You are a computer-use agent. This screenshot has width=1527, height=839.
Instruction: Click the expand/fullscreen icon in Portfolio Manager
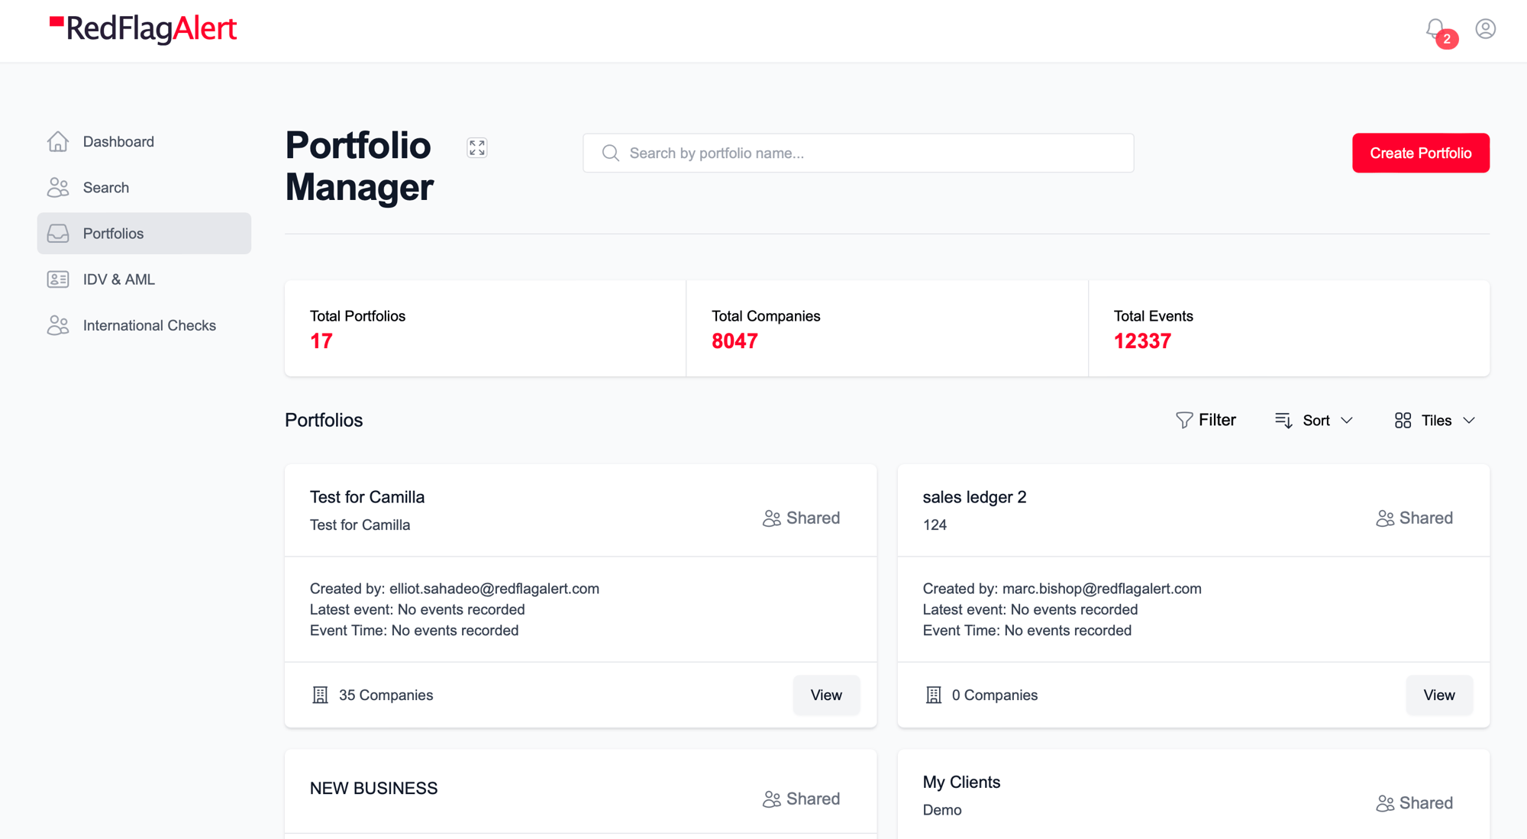[x=477, y=148]
